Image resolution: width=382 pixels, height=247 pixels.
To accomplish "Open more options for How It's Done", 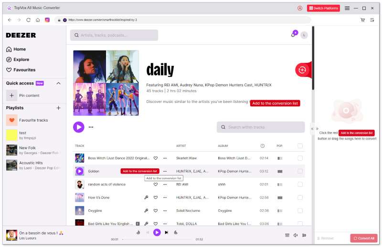I will point(165,197).
